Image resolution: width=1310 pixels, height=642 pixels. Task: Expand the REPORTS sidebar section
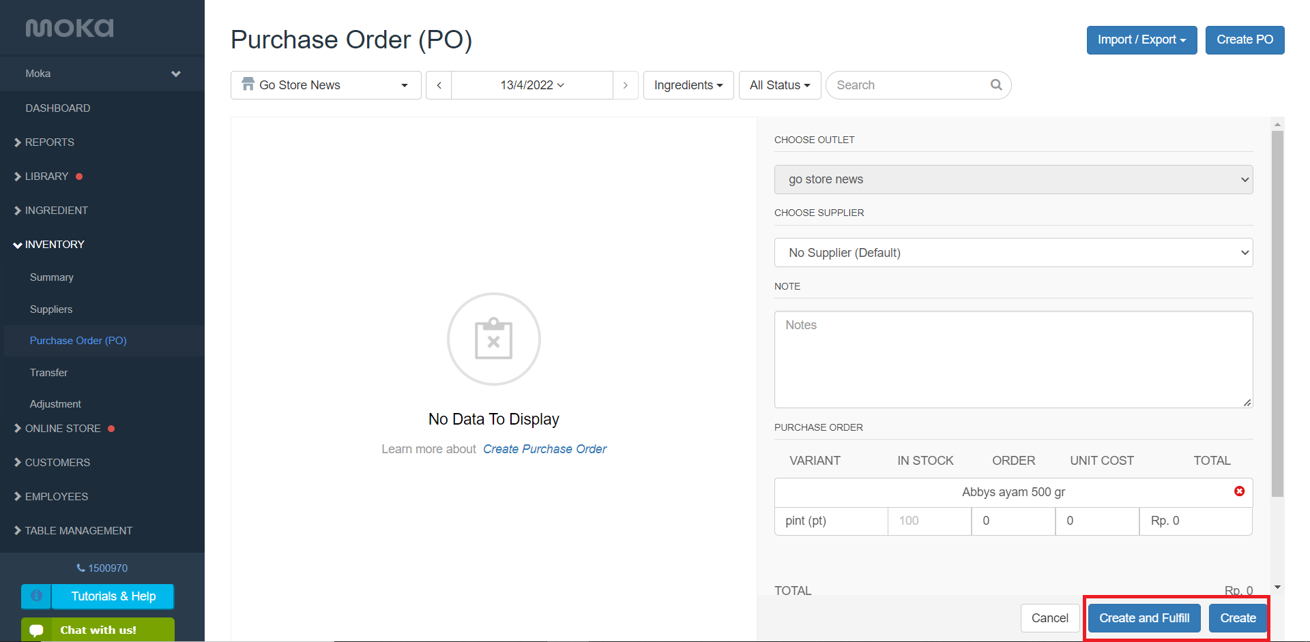click(49, 142)
